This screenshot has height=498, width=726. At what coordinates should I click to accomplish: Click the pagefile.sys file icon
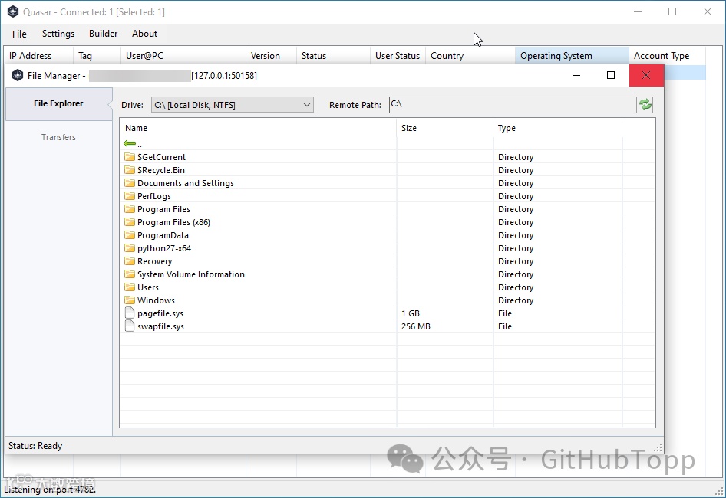click(x=130, y=313)
